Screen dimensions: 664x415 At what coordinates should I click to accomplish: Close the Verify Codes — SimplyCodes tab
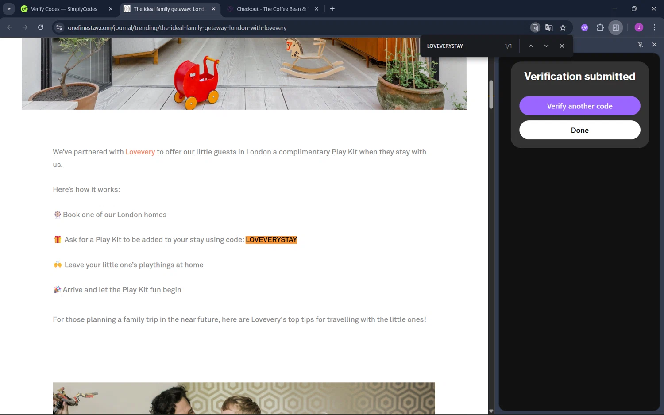111,9
